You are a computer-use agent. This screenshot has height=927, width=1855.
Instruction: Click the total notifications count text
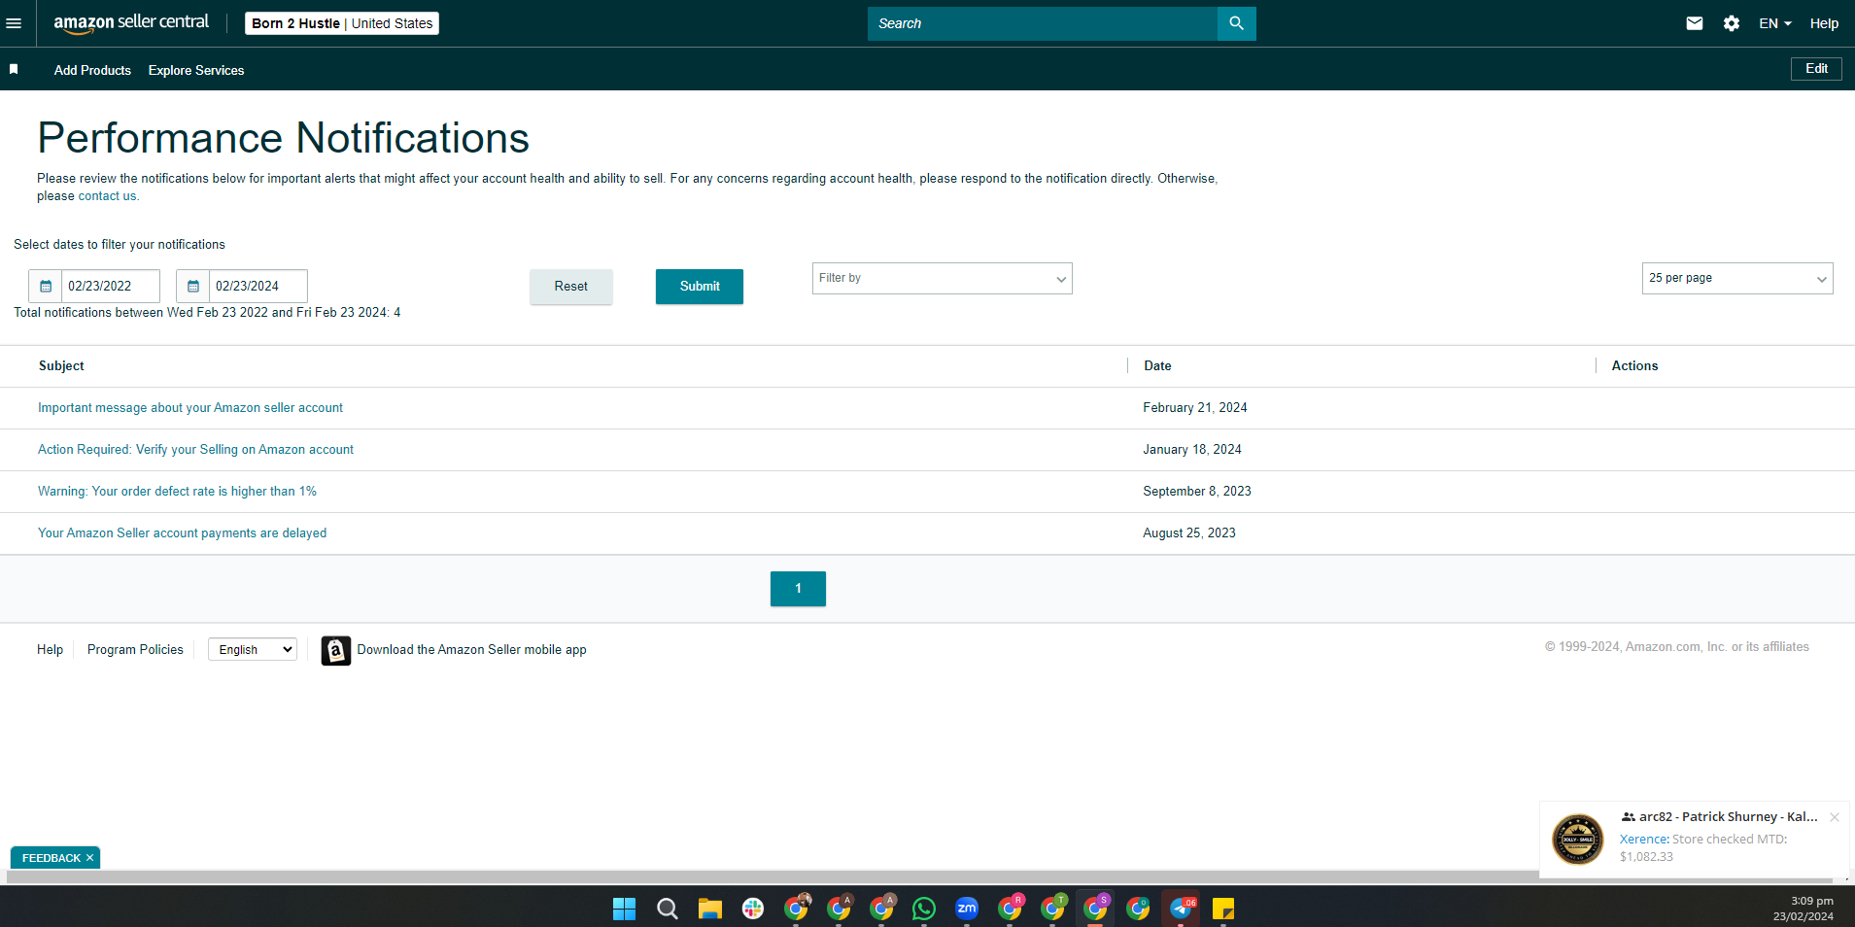(x=207, y=313)
